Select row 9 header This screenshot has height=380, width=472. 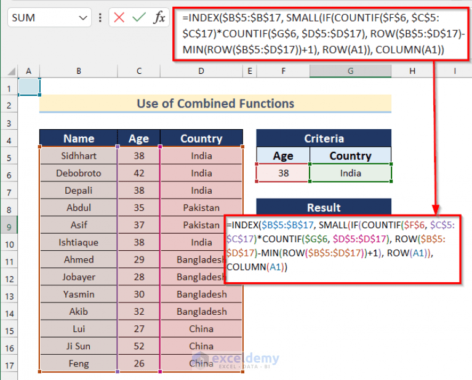click(9, 226)
